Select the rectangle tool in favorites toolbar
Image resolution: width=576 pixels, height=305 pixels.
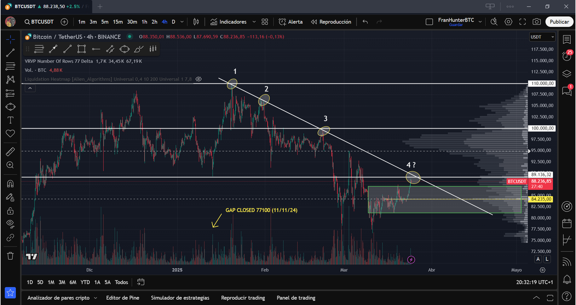click(82, 48)
